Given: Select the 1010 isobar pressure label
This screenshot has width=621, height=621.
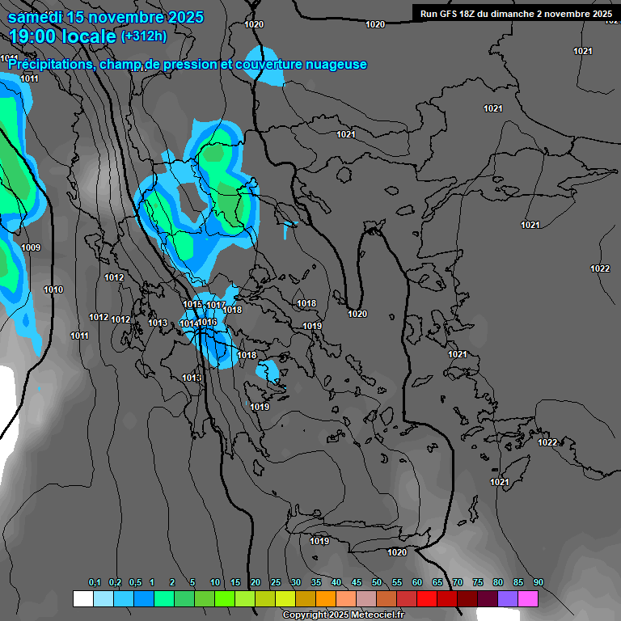Looking at the screenshot, I should [x=53, y=289].
